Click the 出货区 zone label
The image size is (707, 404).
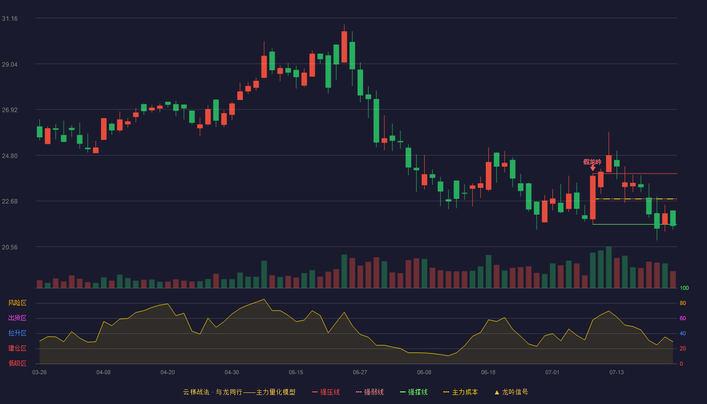17,318
